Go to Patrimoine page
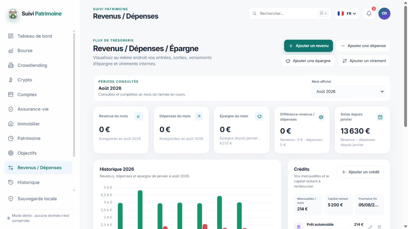 tap(38, 138)
